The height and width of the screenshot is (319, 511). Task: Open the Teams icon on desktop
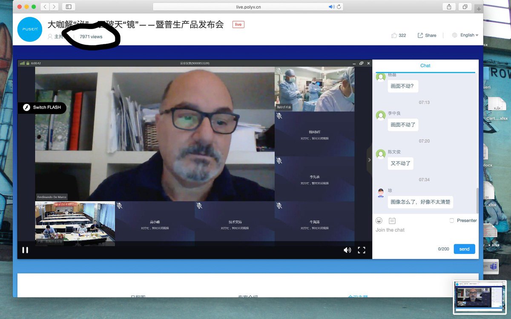pos(493,267)
